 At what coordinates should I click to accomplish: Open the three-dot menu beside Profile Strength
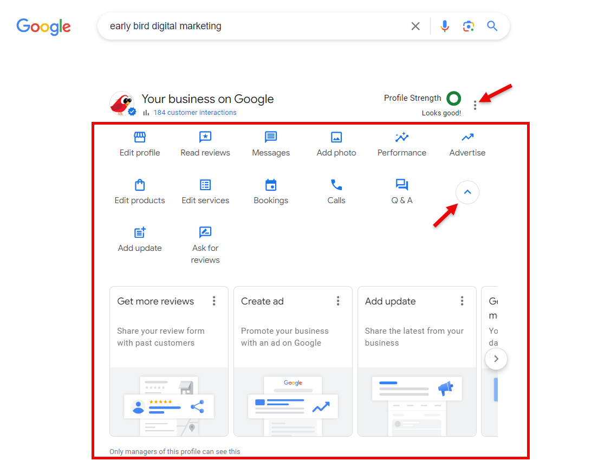coord(475,105)
